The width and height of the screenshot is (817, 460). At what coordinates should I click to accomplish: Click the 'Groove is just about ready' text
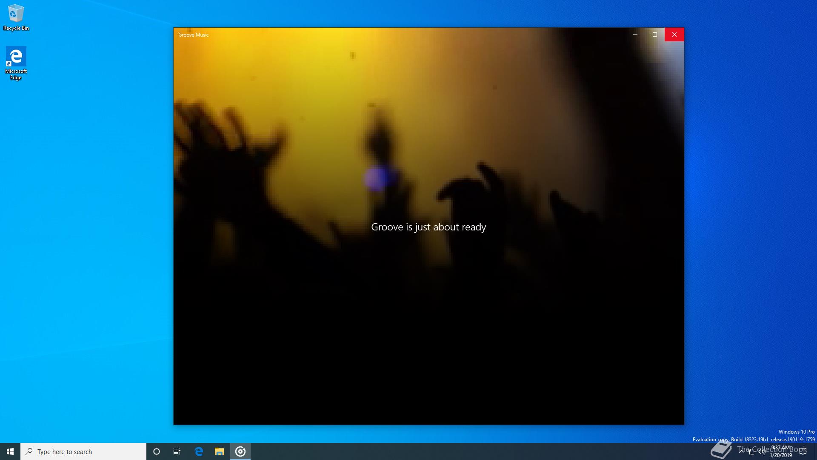[x=428, y=227]
